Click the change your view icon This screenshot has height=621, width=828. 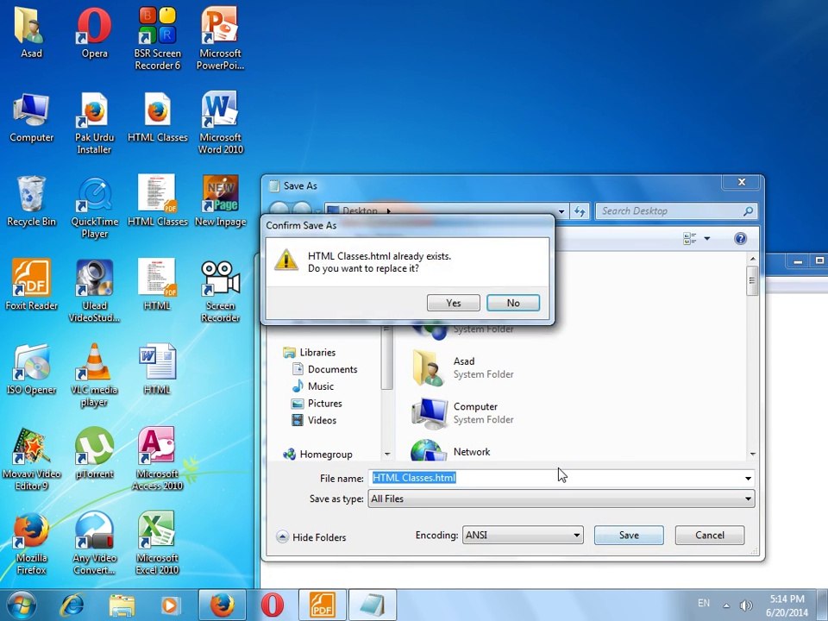690,239
